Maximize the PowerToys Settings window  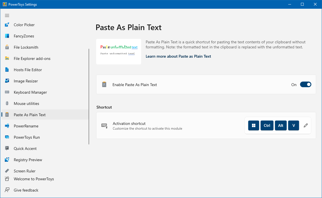(x=302, y=4)
